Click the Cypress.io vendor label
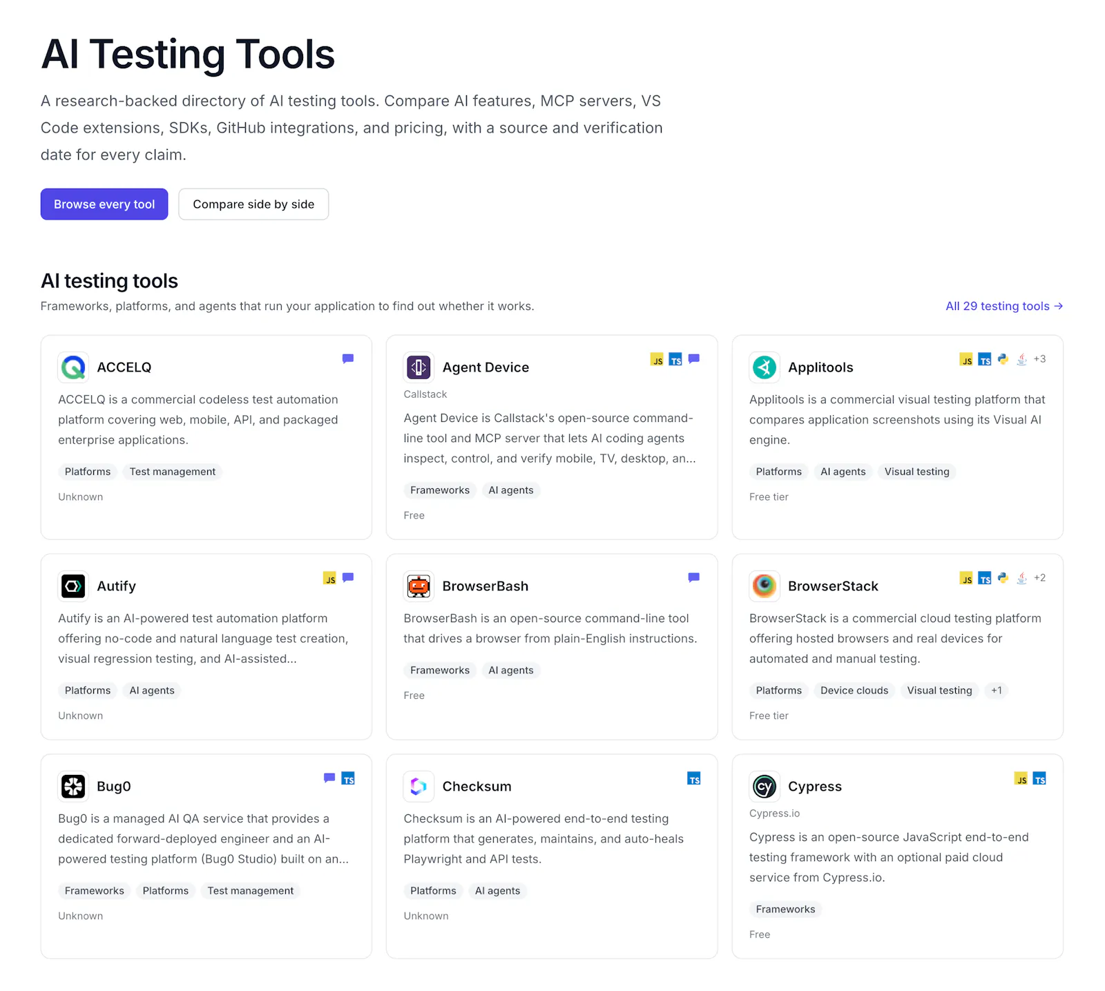The image size is (1105, 991). (774, 814)
